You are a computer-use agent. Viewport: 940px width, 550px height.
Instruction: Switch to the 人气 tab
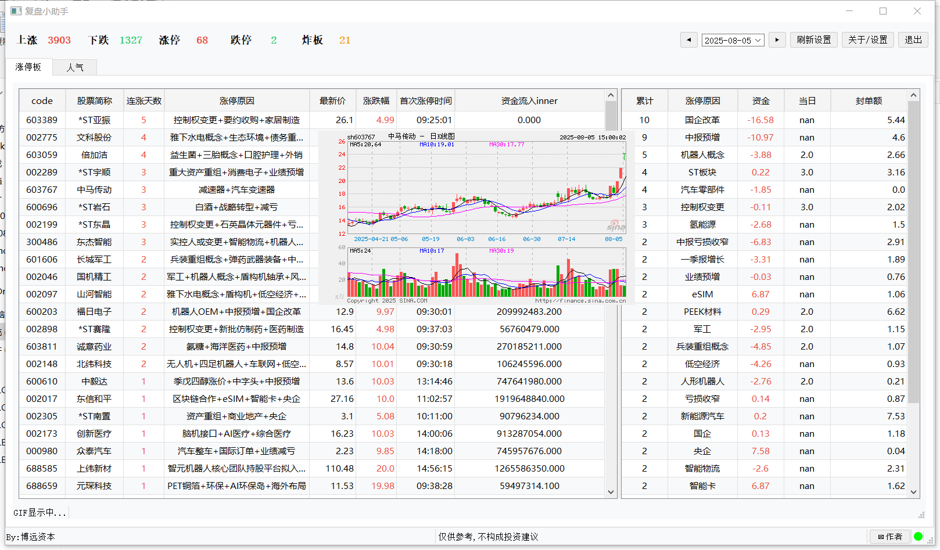[74, 67]
